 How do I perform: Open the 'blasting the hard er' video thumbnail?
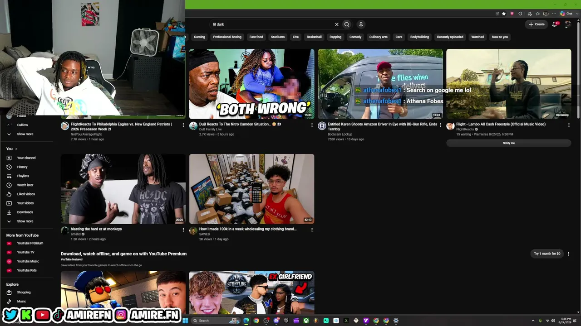[x=123, y=189]
